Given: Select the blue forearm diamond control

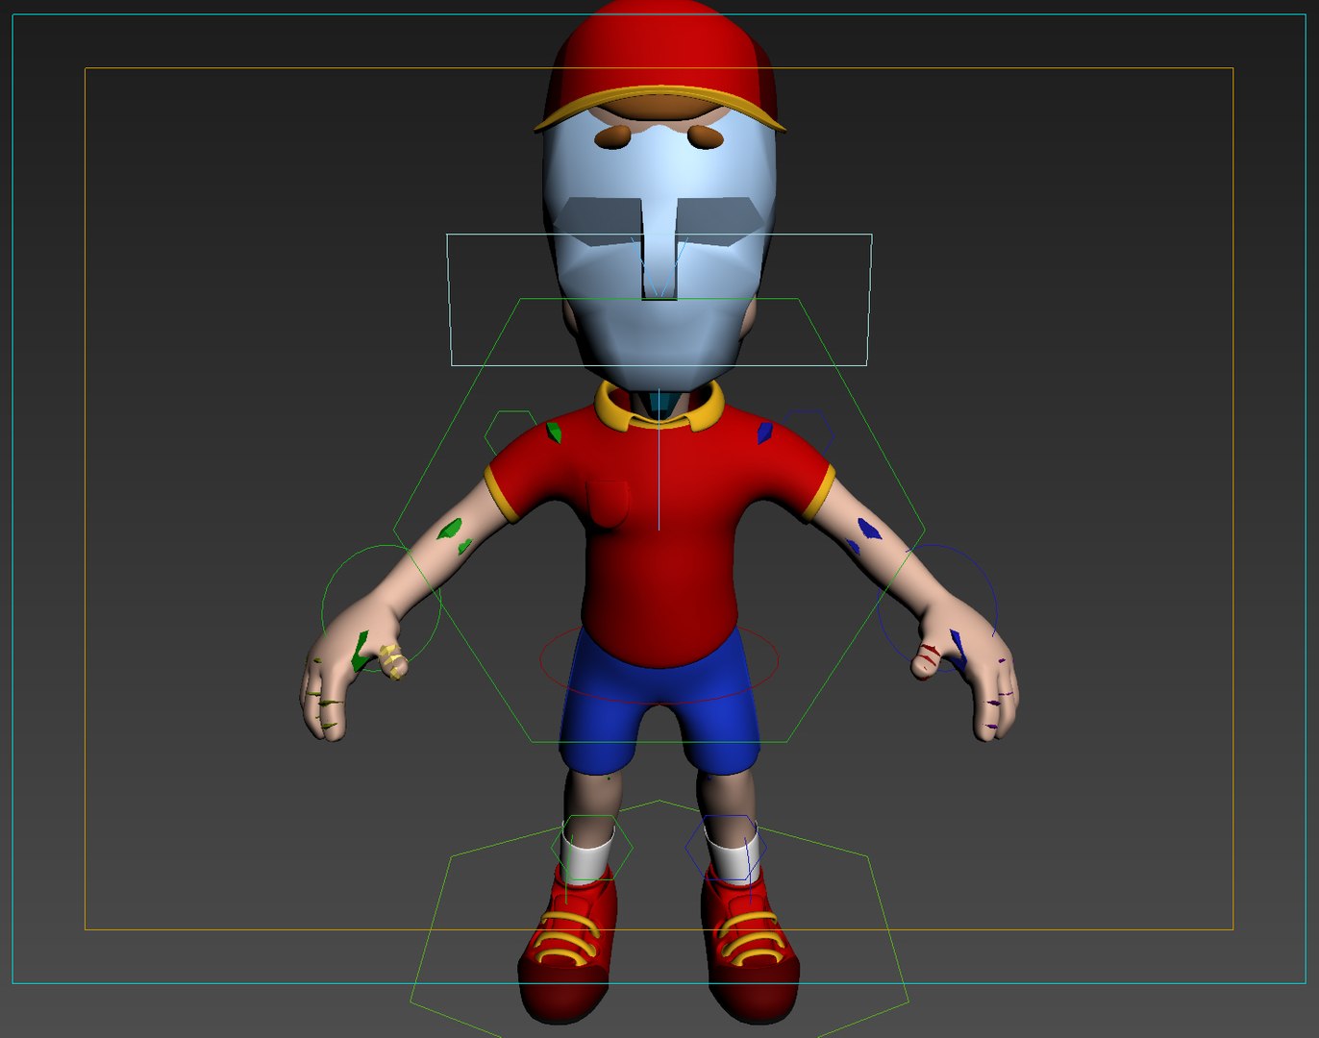Looking at the screenshot, I should (869, 530).
